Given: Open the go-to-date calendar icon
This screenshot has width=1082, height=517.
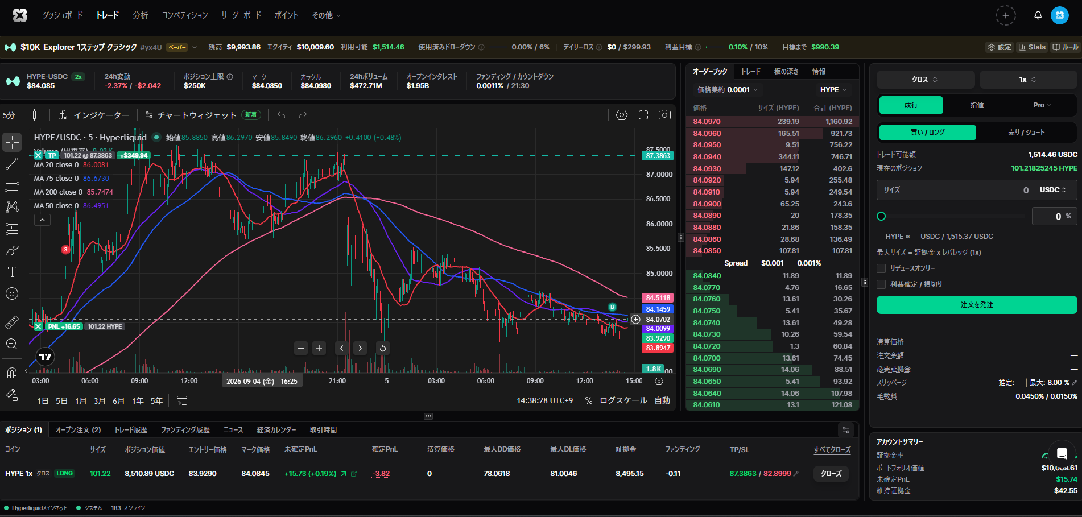Looking at the screenshot, I should pos(182,400).
